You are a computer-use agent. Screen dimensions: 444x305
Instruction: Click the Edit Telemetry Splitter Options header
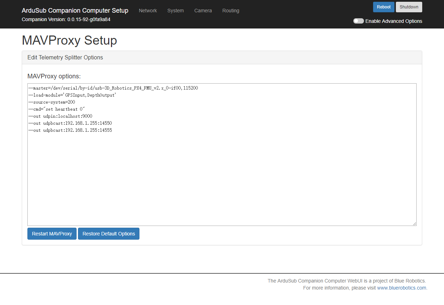tap(65, 57)
